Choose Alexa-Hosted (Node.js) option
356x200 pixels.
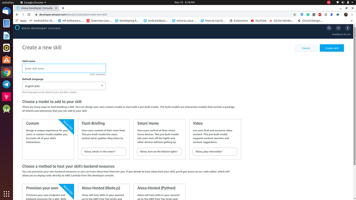104,192
